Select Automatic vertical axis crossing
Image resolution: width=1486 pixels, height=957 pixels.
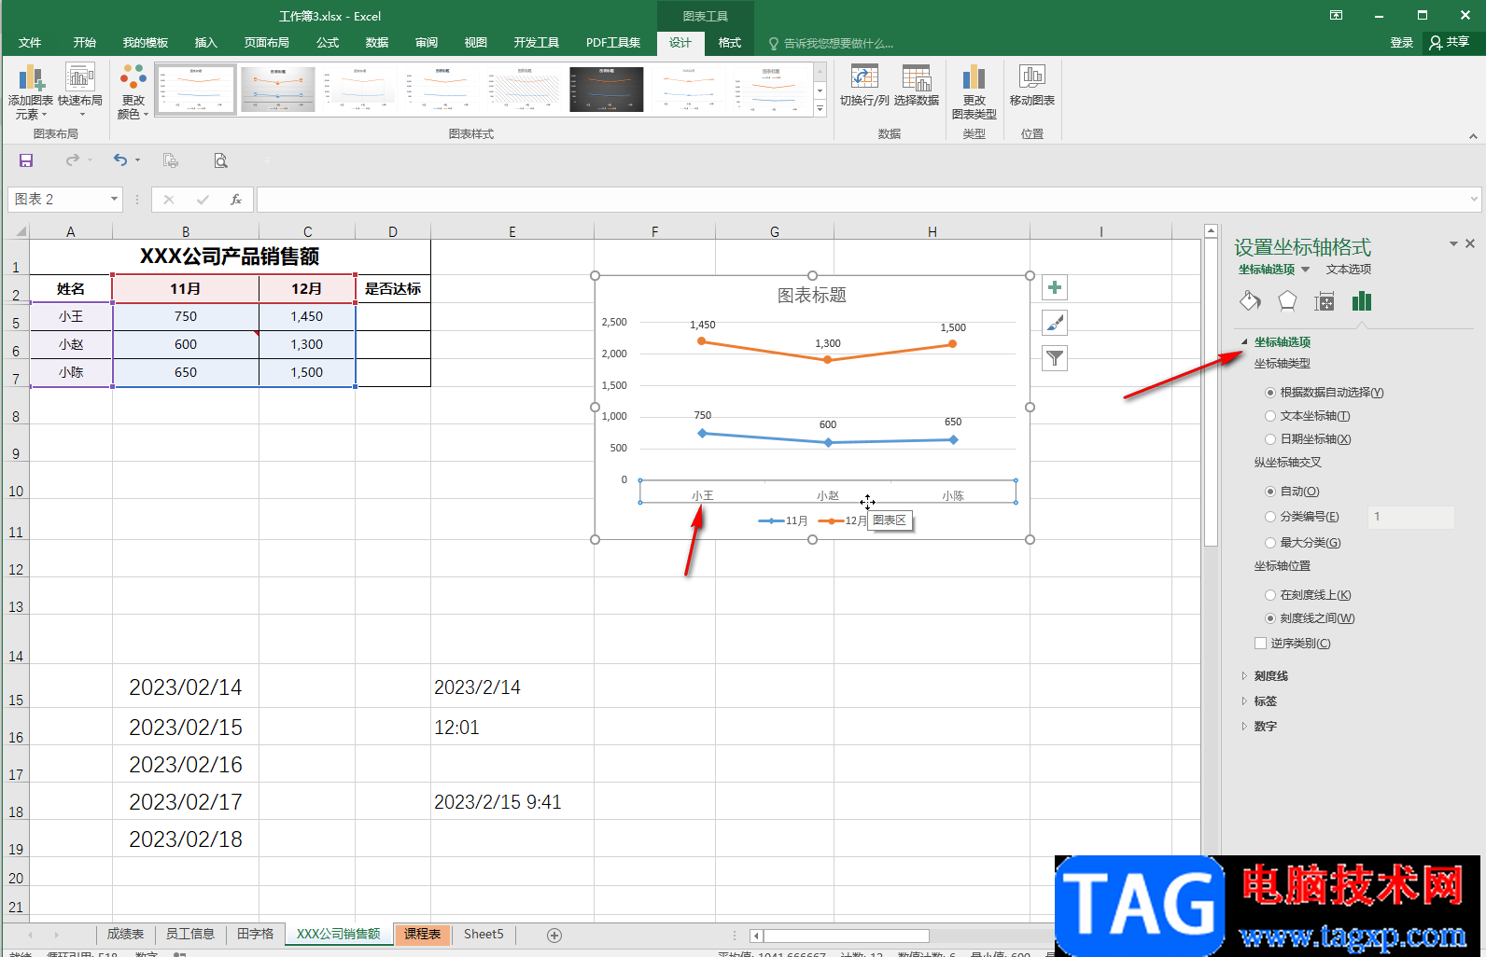point(1270,492)
